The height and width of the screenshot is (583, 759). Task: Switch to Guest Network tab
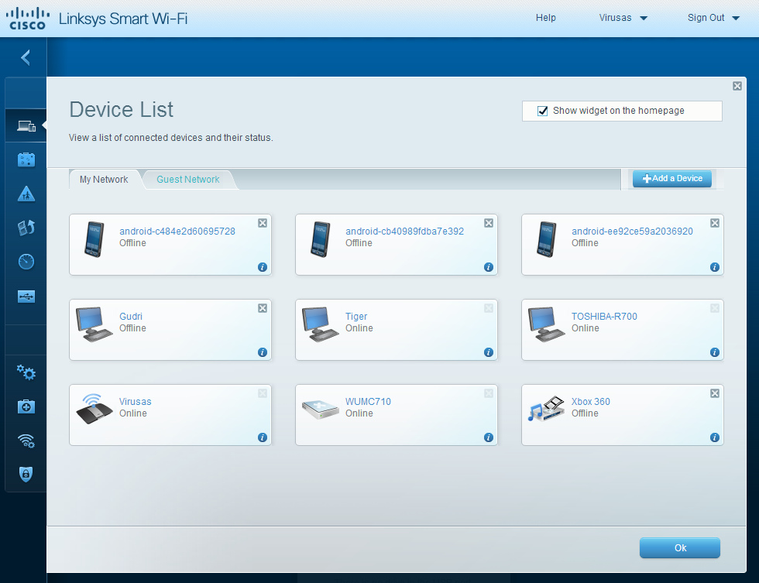point(187,180)
